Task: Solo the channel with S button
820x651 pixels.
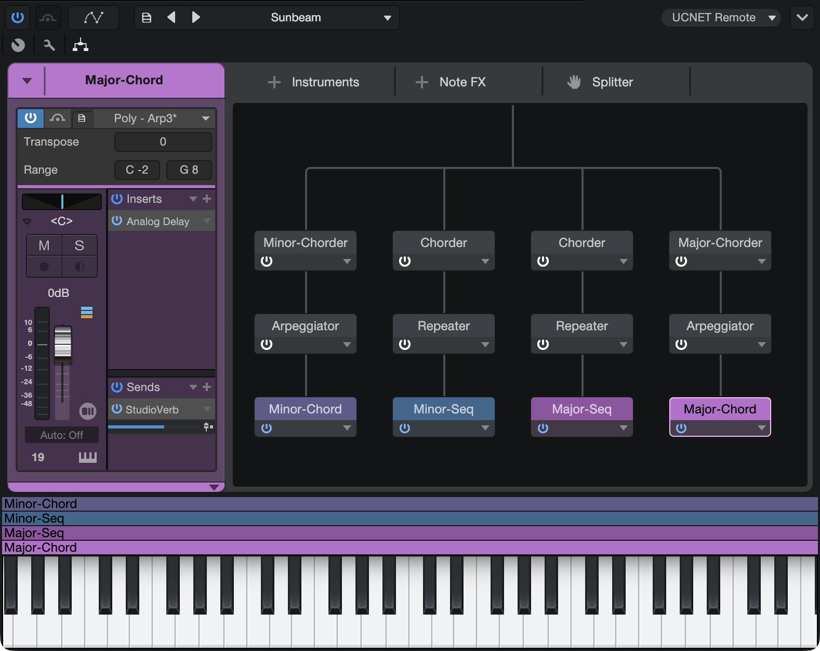Action: 80,245
